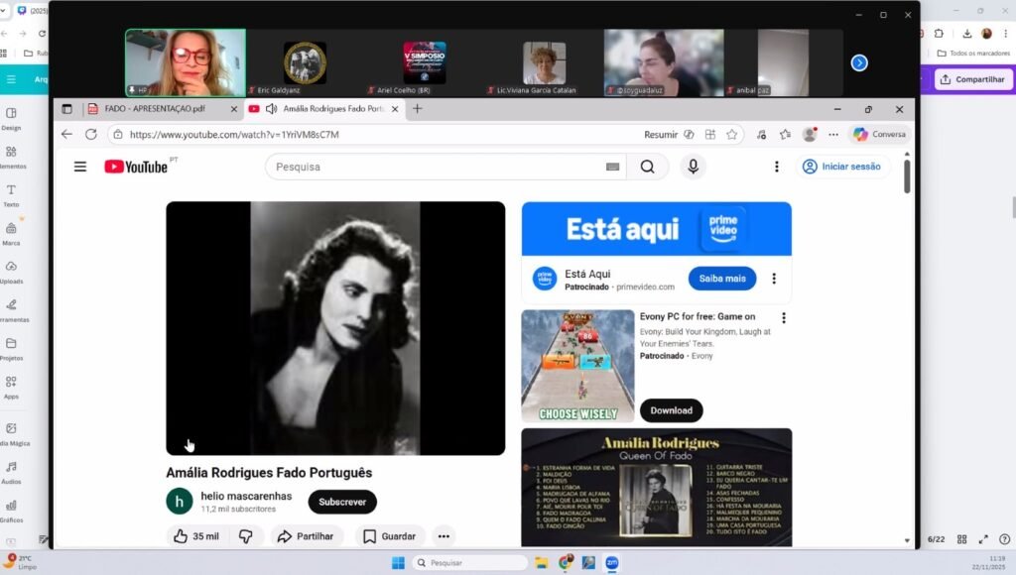Refresh the YouTube page
This screenshot has height=575, width=1016.
coord(91,134)
